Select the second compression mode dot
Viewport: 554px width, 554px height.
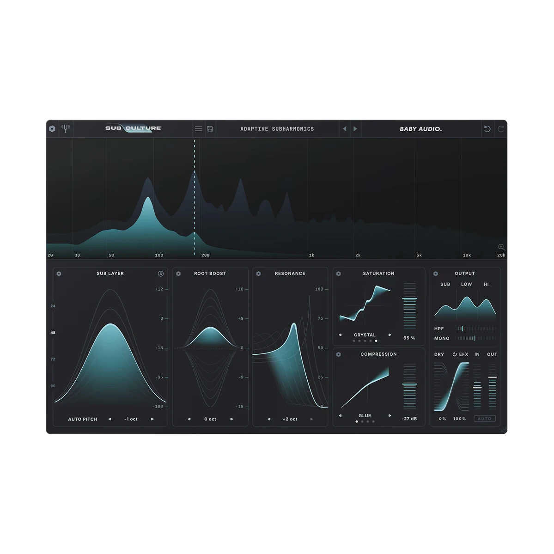[362, 421]
